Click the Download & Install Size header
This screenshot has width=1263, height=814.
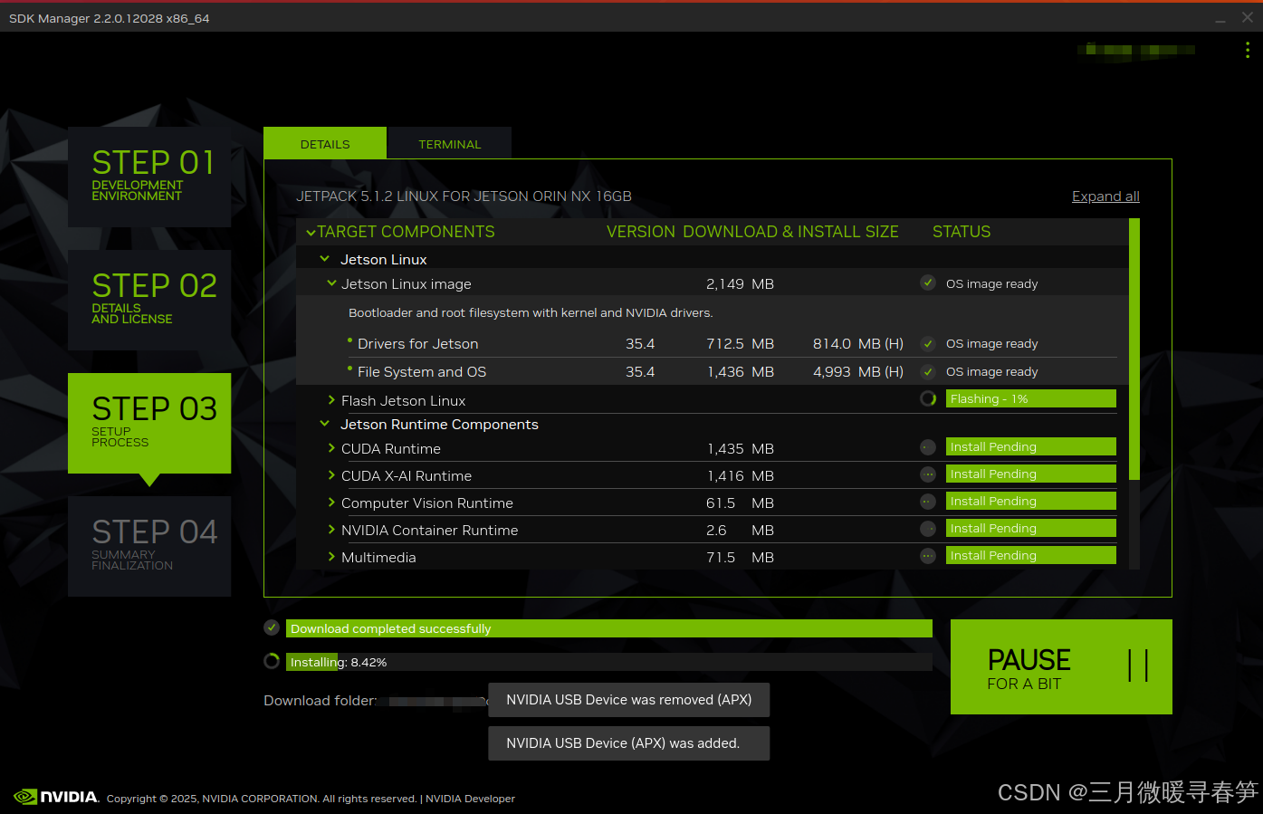790,232
